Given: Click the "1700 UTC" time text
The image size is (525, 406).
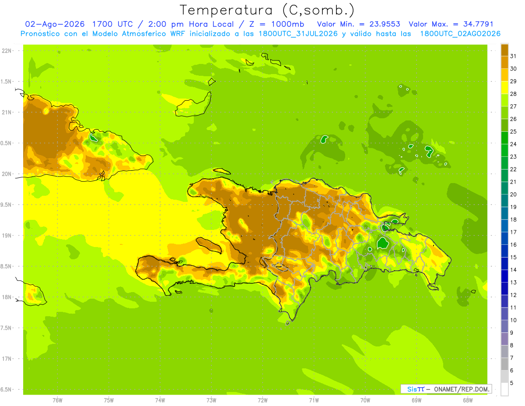Looking at the screenshot, I should point(113,24).
